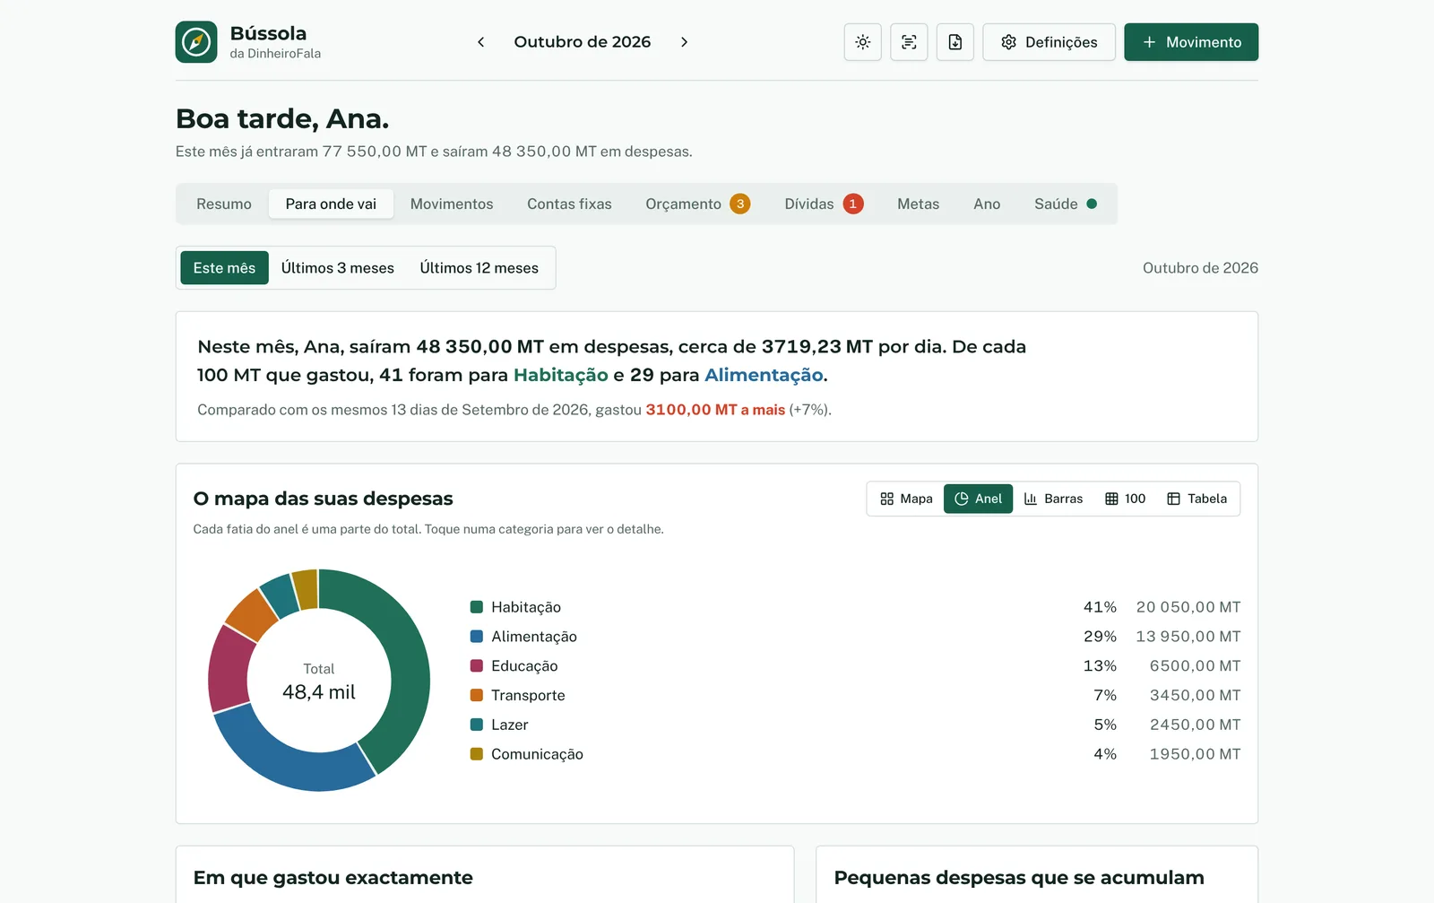This screenshot has width=1434, height=903.
Task: Open the Saúde tab
Action: 1066,204
